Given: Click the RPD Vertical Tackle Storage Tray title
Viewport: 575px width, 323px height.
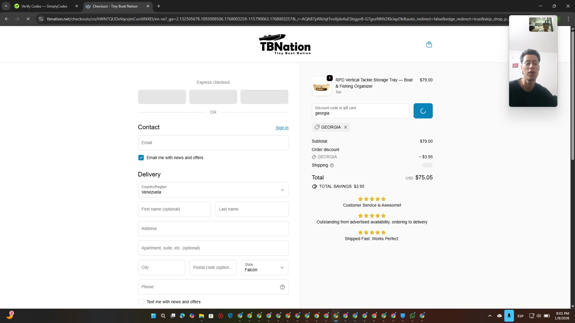Looking at the screenshot, I should pyautogui.click(x=374, y=83).
